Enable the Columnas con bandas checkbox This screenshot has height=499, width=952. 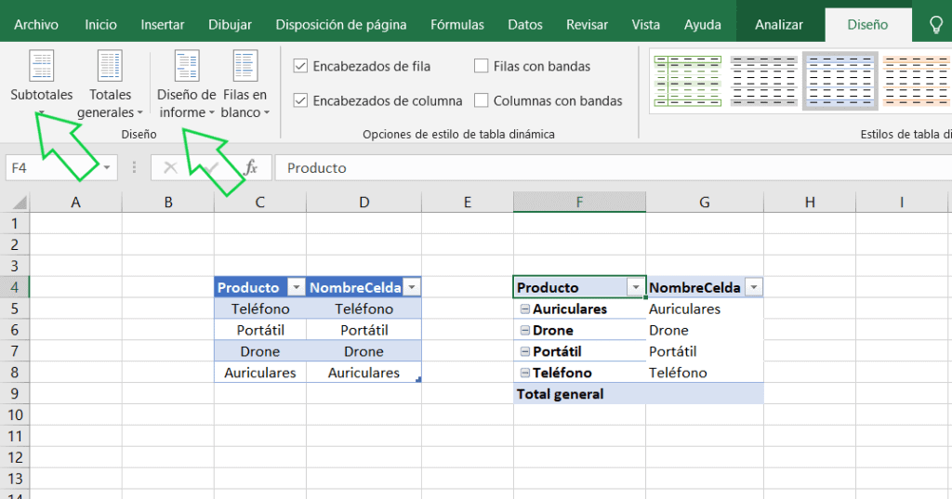[481, 100]
